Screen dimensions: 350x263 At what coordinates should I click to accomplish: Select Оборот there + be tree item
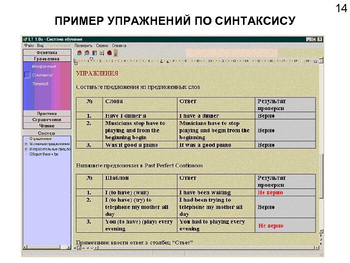44,154
